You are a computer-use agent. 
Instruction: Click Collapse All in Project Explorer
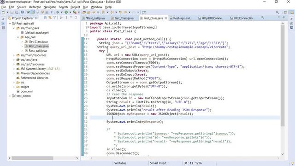(45, 18)
